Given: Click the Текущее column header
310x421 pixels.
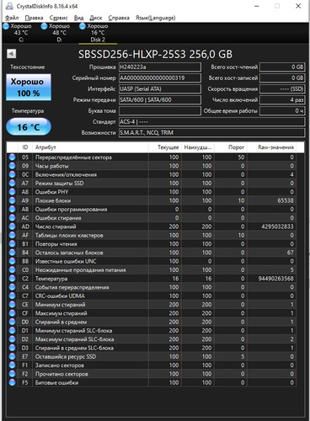Looking at the screenshot, I should 165,147.
